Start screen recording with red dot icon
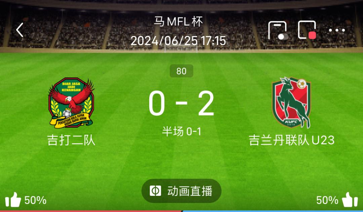The height and width of the screenshot is (212, 363). [x=307, y=30]
